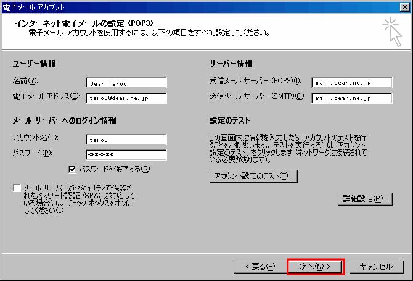Proceed with the 次へ button
Image resolution: width=413 pixels, height=281 pixels.
315,267
